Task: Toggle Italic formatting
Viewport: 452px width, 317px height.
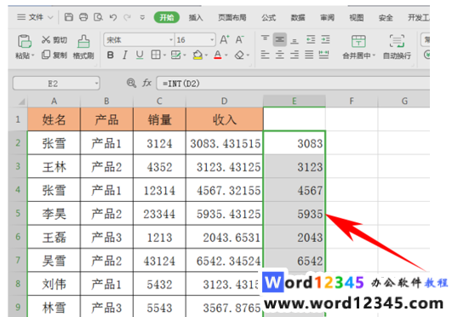Action: point(125,55)
